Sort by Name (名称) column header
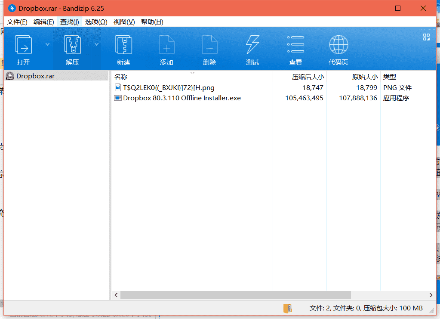The height and width of the screenshot is (319, 440). pos(121,77)
